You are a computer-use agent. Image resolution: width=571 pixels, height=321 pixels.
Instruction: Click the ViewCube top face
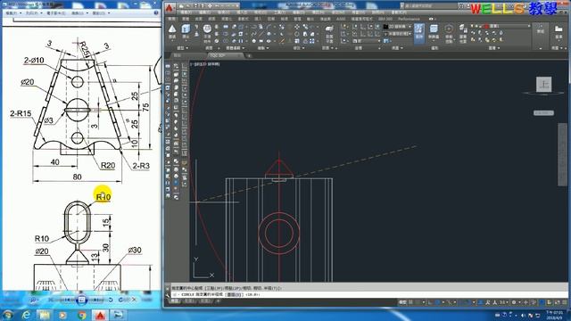point(543,85)
